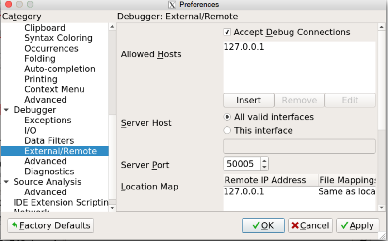The image size is (388, 241).
Task: Click the Insert button under Allowed Hosts
Action: pyautogui.click(x=248, y=100)
